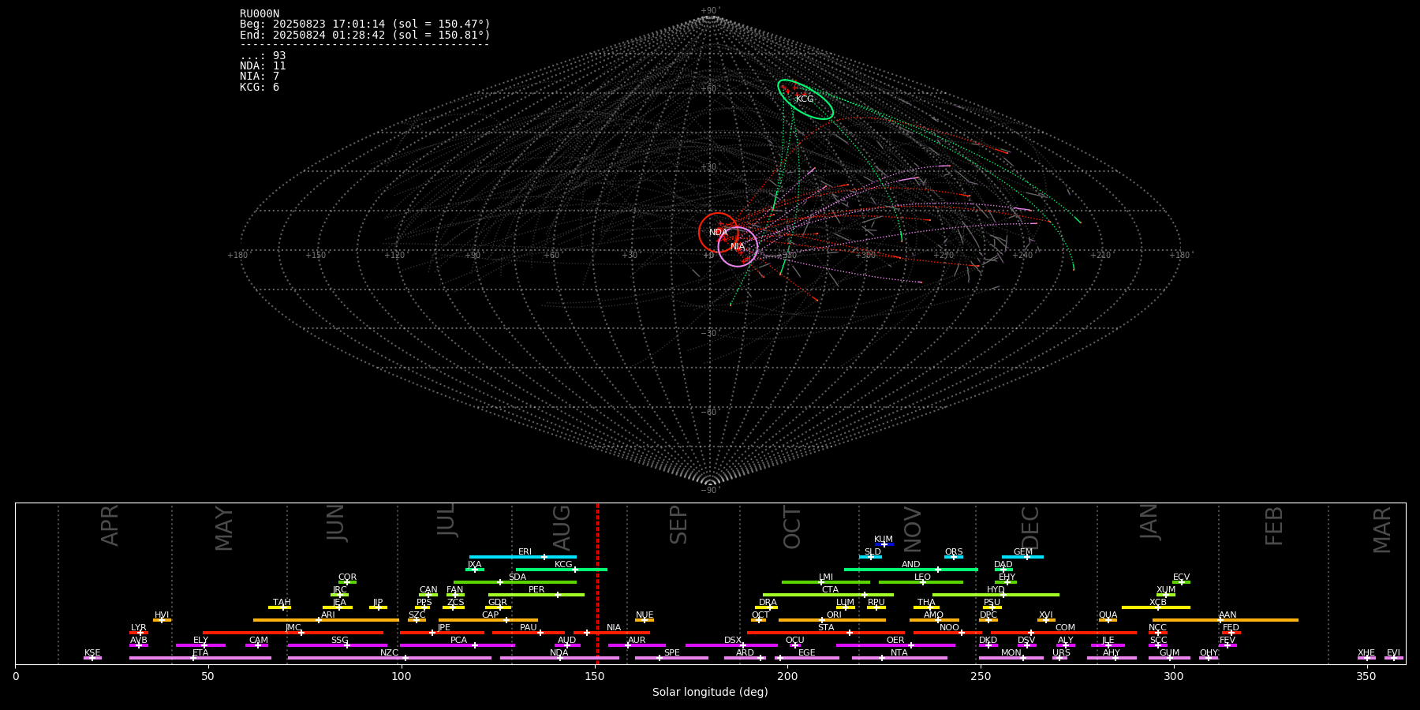1420x710 pixels.
Task: Click the ORI shower label
Action: [x=834, y=615]
